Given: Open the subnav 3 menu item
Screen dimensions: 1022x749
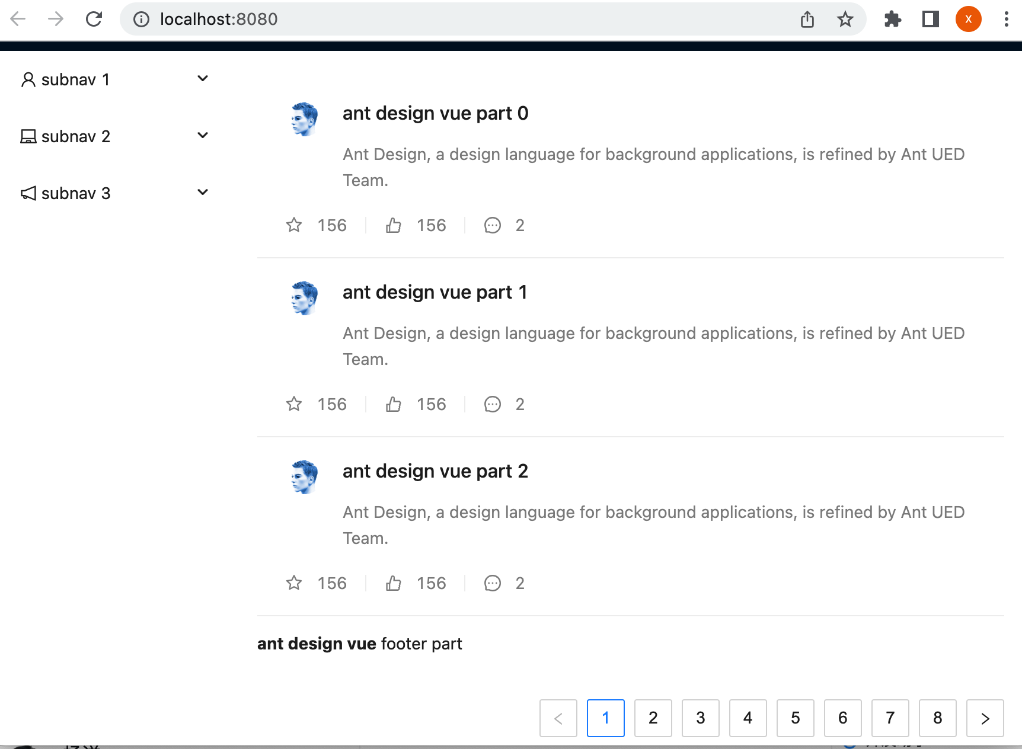Looking at the screenshot, I should coord(114,193).
